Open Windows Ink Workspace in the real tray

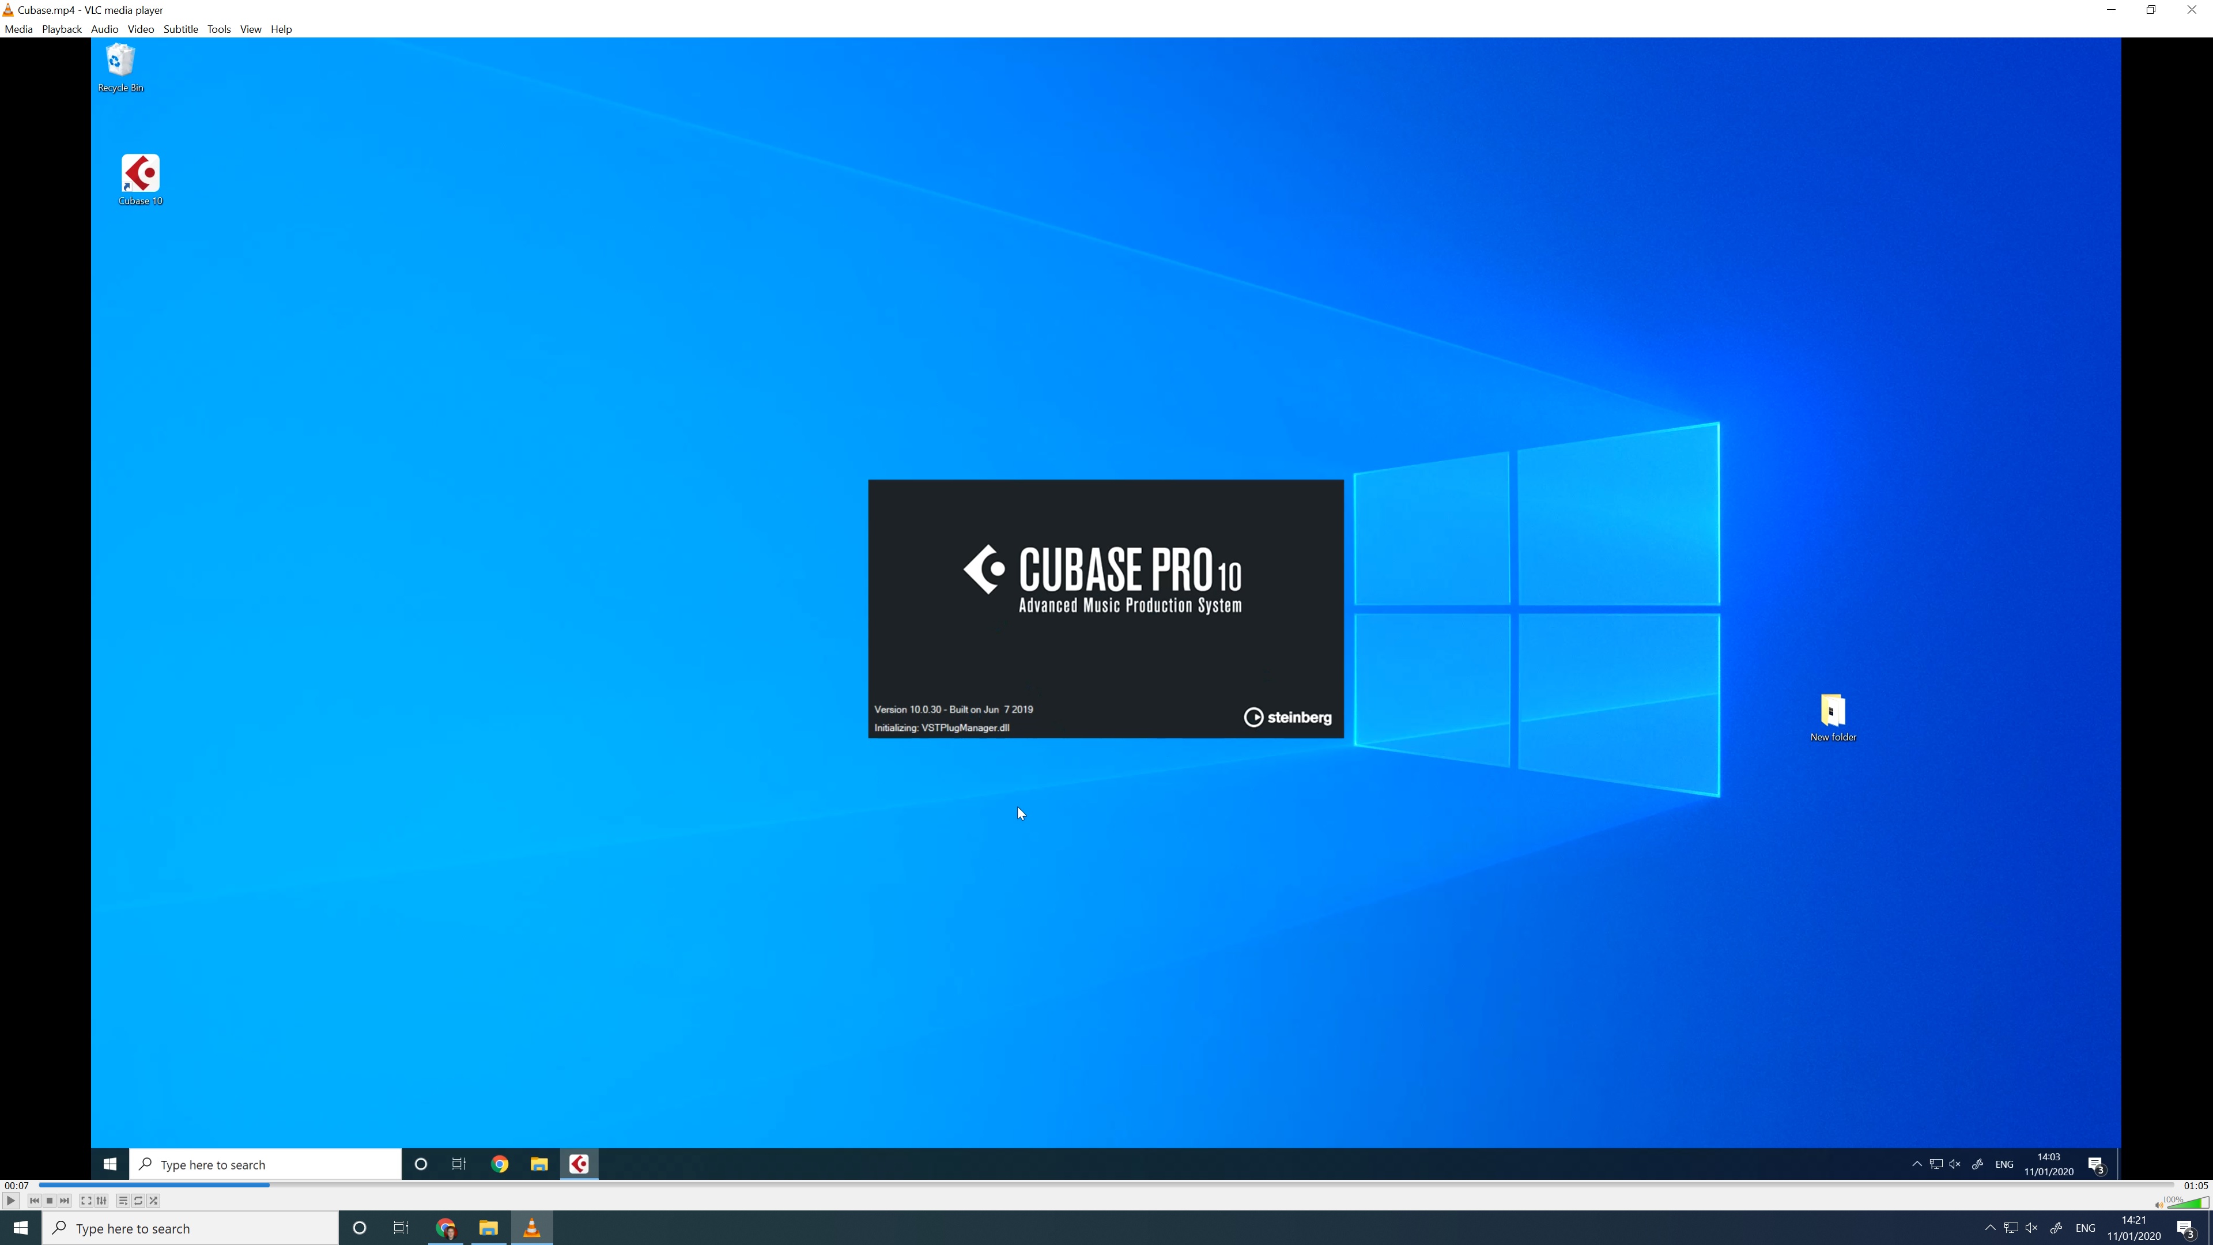point(2056,1228)
